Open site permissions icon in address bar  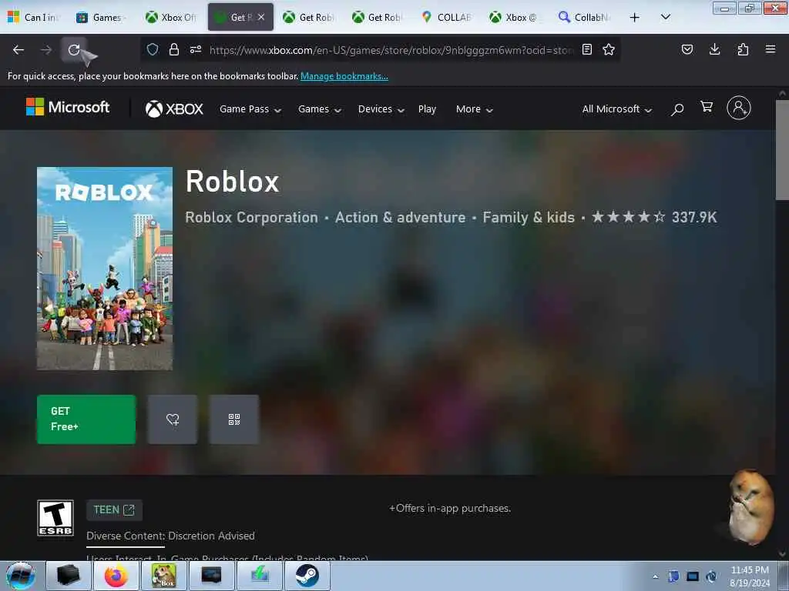(x=196, y=49)
